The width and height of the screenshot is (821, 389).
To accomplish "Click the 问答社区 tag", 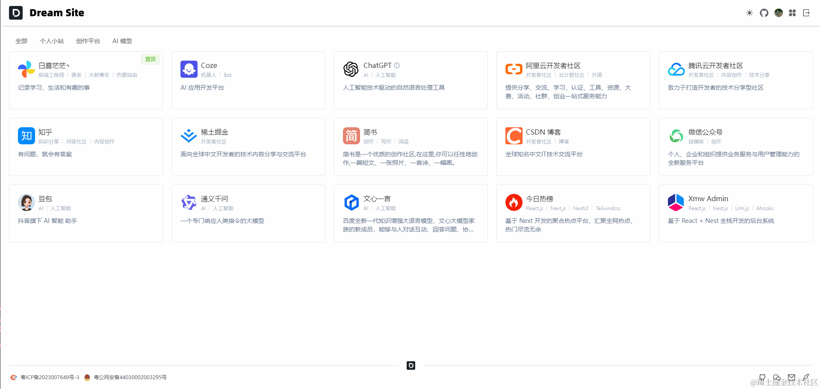I will coord(77,142).
